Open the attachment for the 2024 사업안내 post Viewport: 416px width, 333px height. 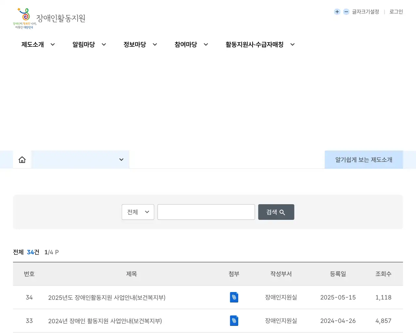(x=234, y=321)
